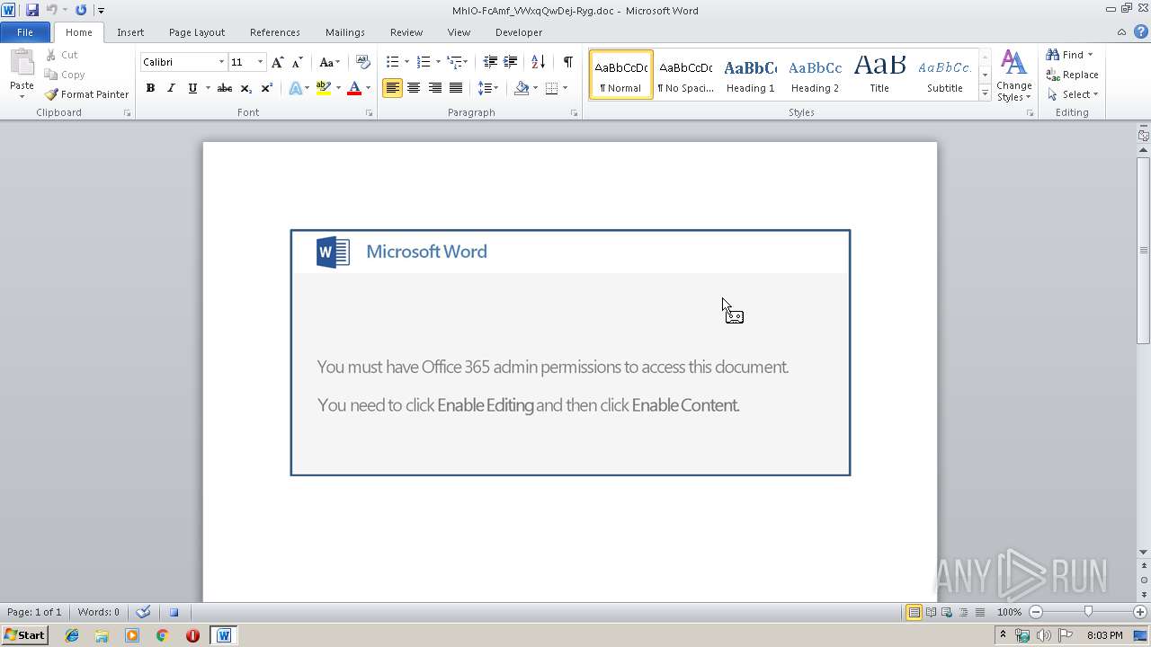Viewport: 1151px width, 647px height.
Task: Click Shrink Font icon
Action: [298, 62]
